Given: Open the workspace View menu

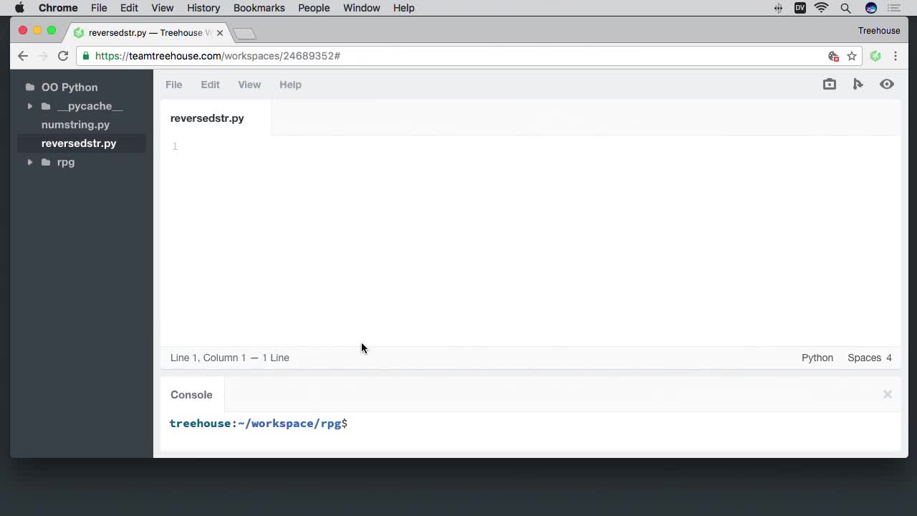Looking at the screenshot, I should coord(249,84).
